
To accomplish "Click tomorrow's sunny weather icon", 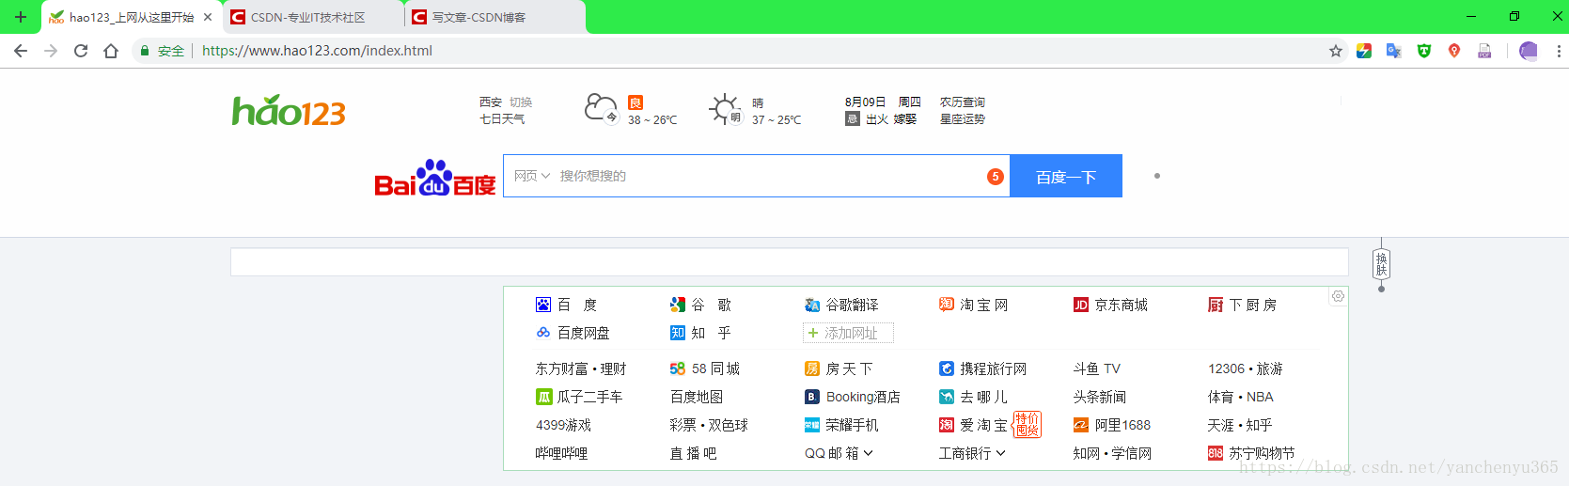I will pyautogui.click(x=726, y=109).
